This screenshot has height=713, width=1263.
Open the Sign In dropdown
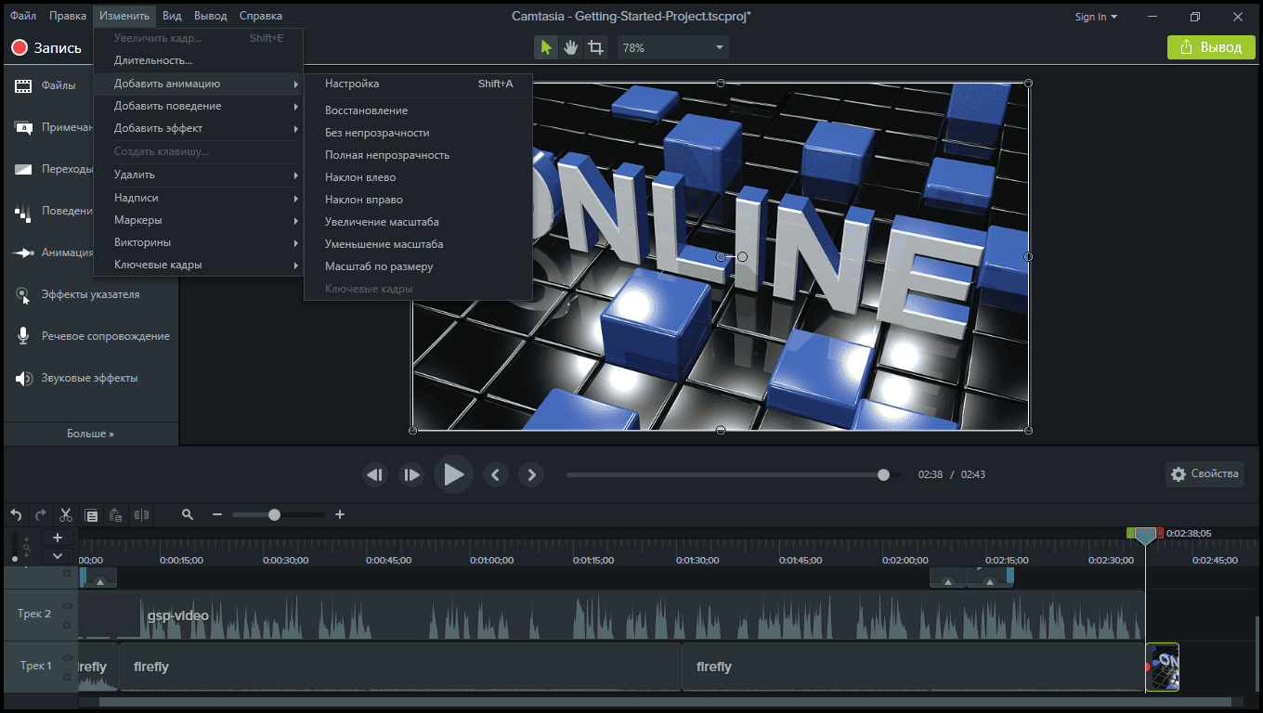point(1096,17)
